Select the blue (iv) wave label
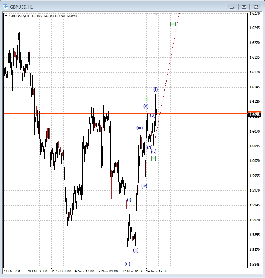 [x=144, y=186]
